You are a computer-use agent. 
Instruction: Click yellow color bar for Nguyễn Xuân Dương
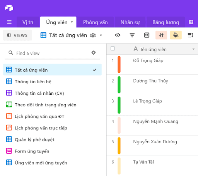[x=119, y=146]
